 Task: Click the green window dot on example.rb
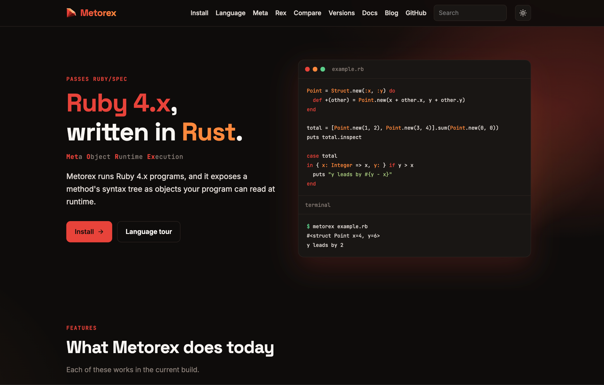tap(323, 69)
